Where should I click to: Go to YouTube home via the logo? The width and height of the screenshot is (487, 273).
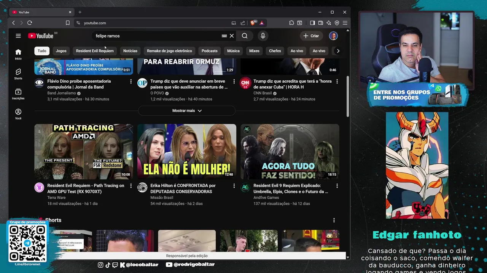click(x=40, y=36)
